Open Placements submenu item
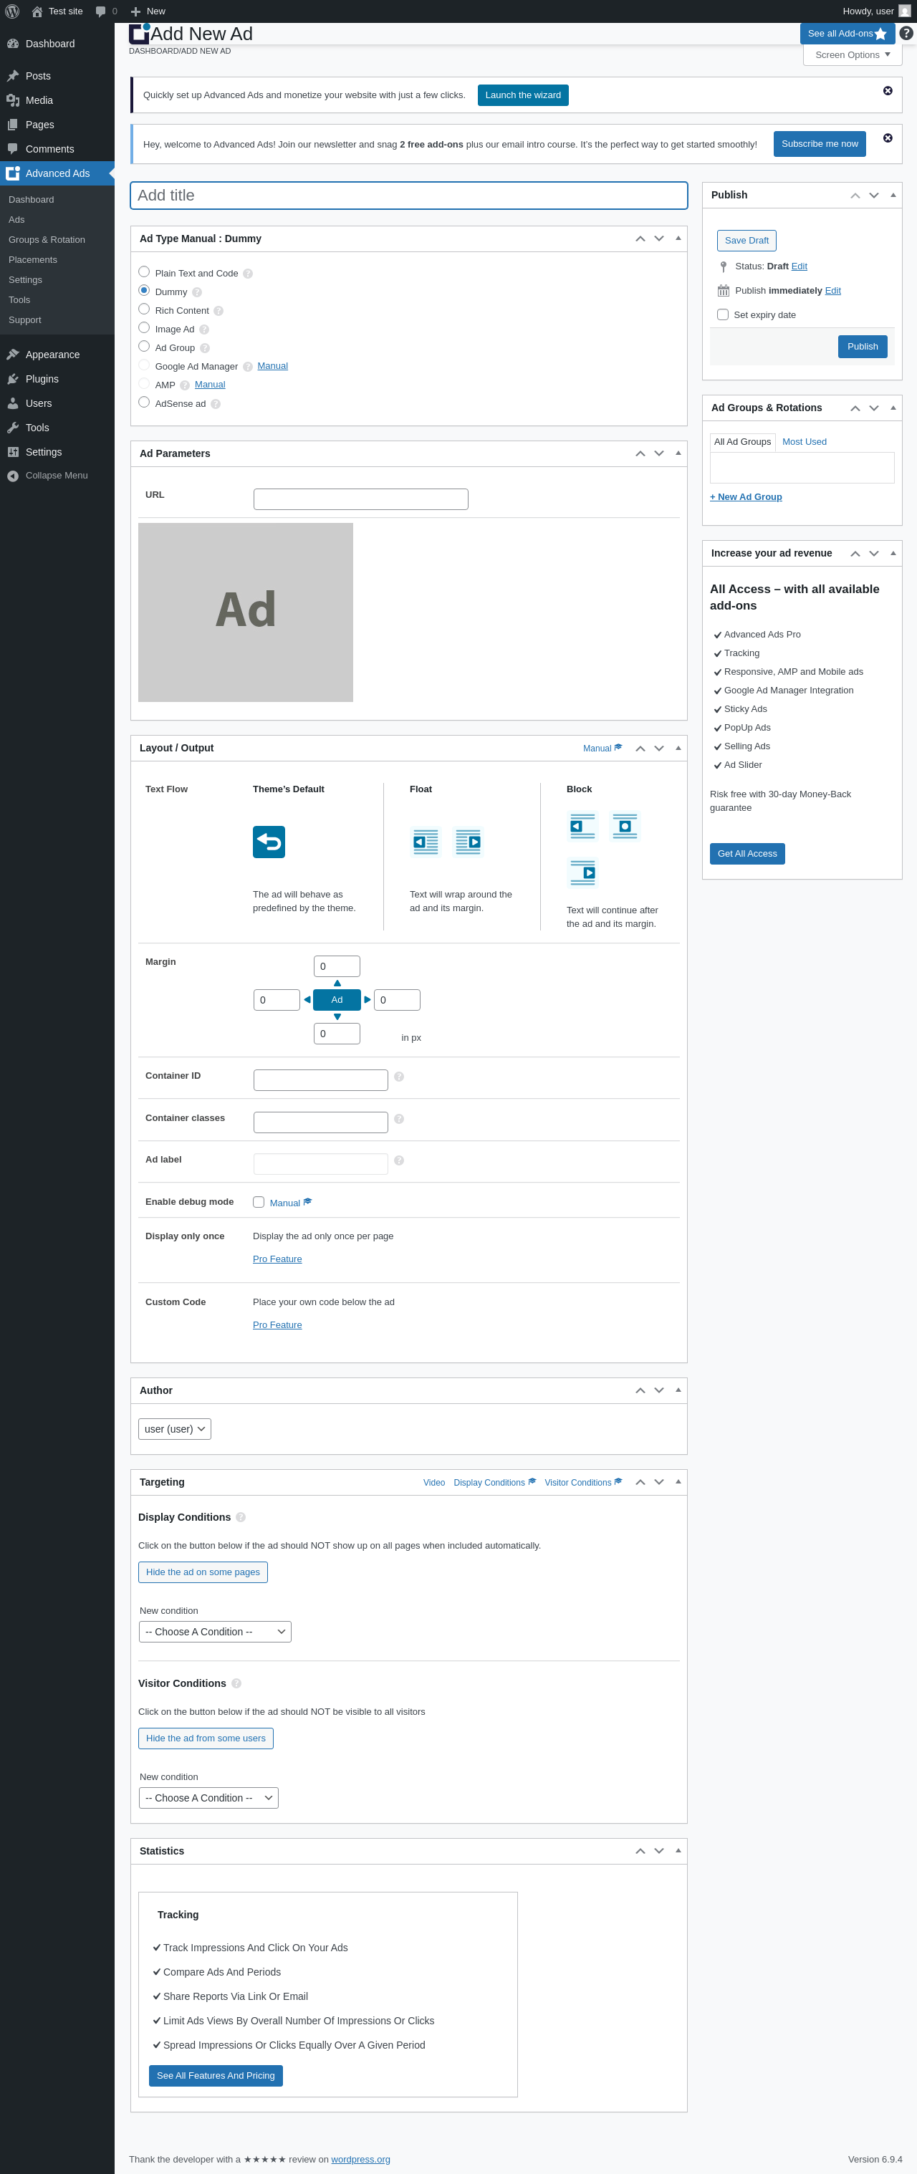917x2174 pixels. pyautogui.click(x=33, y=260)
